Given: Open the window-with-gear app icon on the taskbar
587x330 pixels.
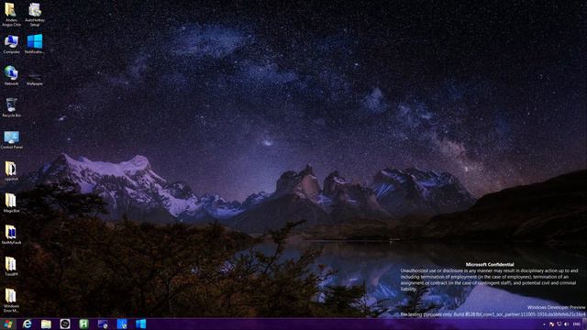Looking at the screenshot, I should pyautogui.click(x=103, y=324).
